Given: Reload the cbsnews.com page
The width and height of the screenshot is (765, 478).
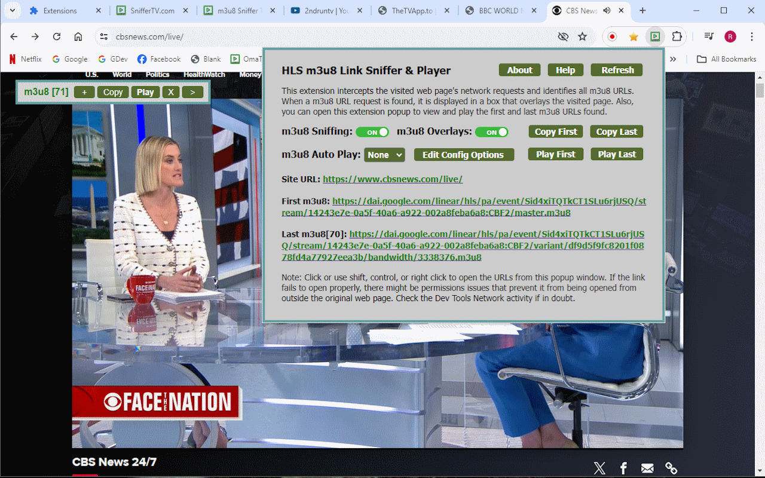Looking at the screenshot, I should [x=57, y=36].
